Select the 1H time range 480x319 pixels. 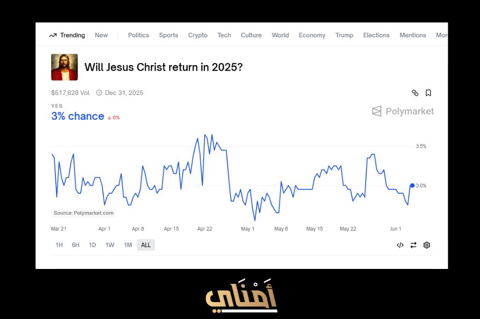click(x=59, y=245)
